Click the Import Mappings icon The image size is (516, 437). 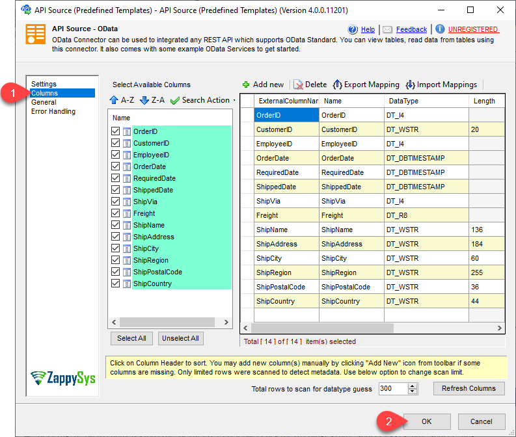pyautogui.click(x=411, y=85)
